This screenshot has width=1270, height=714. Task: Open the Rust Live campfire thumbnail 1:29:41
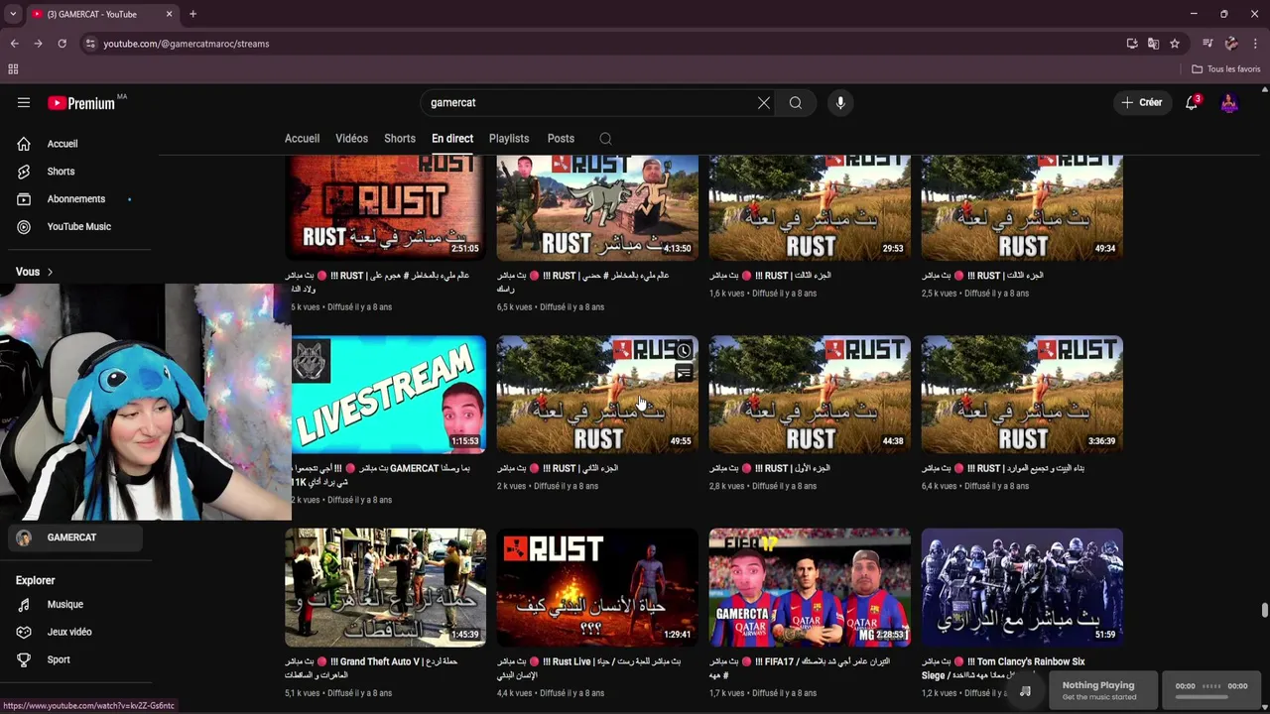[x=597, y=588]
